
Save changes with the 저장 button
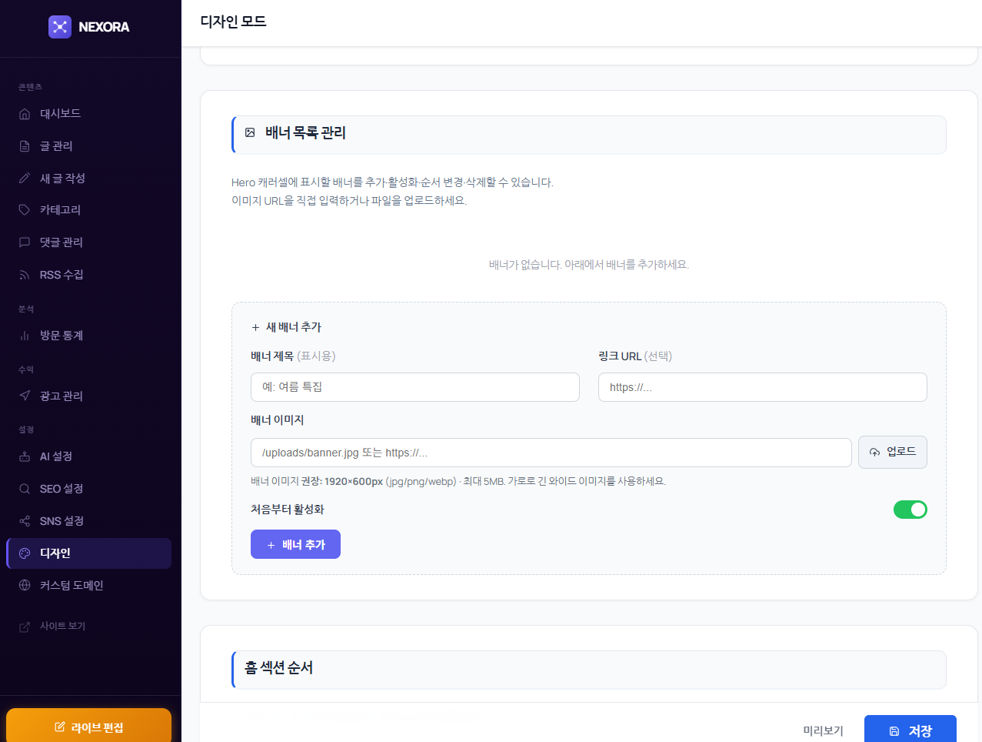pyautogui.click(x=910, y=730)
